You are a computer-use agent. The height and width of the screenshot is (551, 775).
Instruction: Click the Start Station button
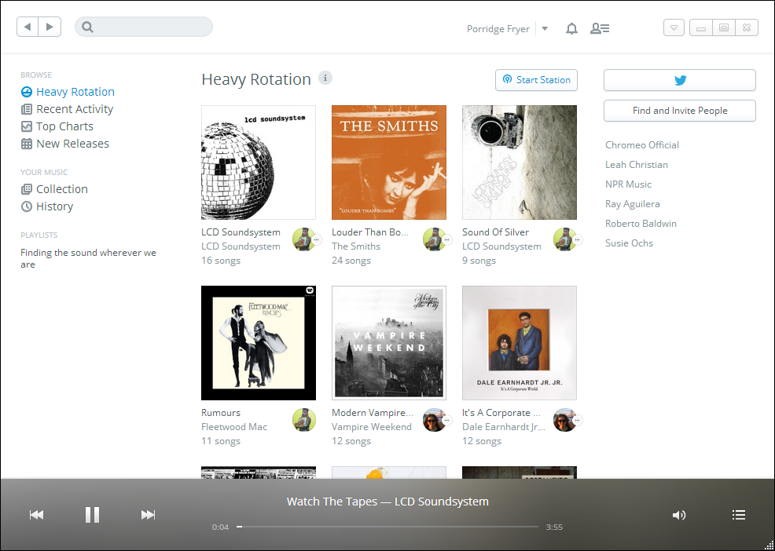(536, 80)
